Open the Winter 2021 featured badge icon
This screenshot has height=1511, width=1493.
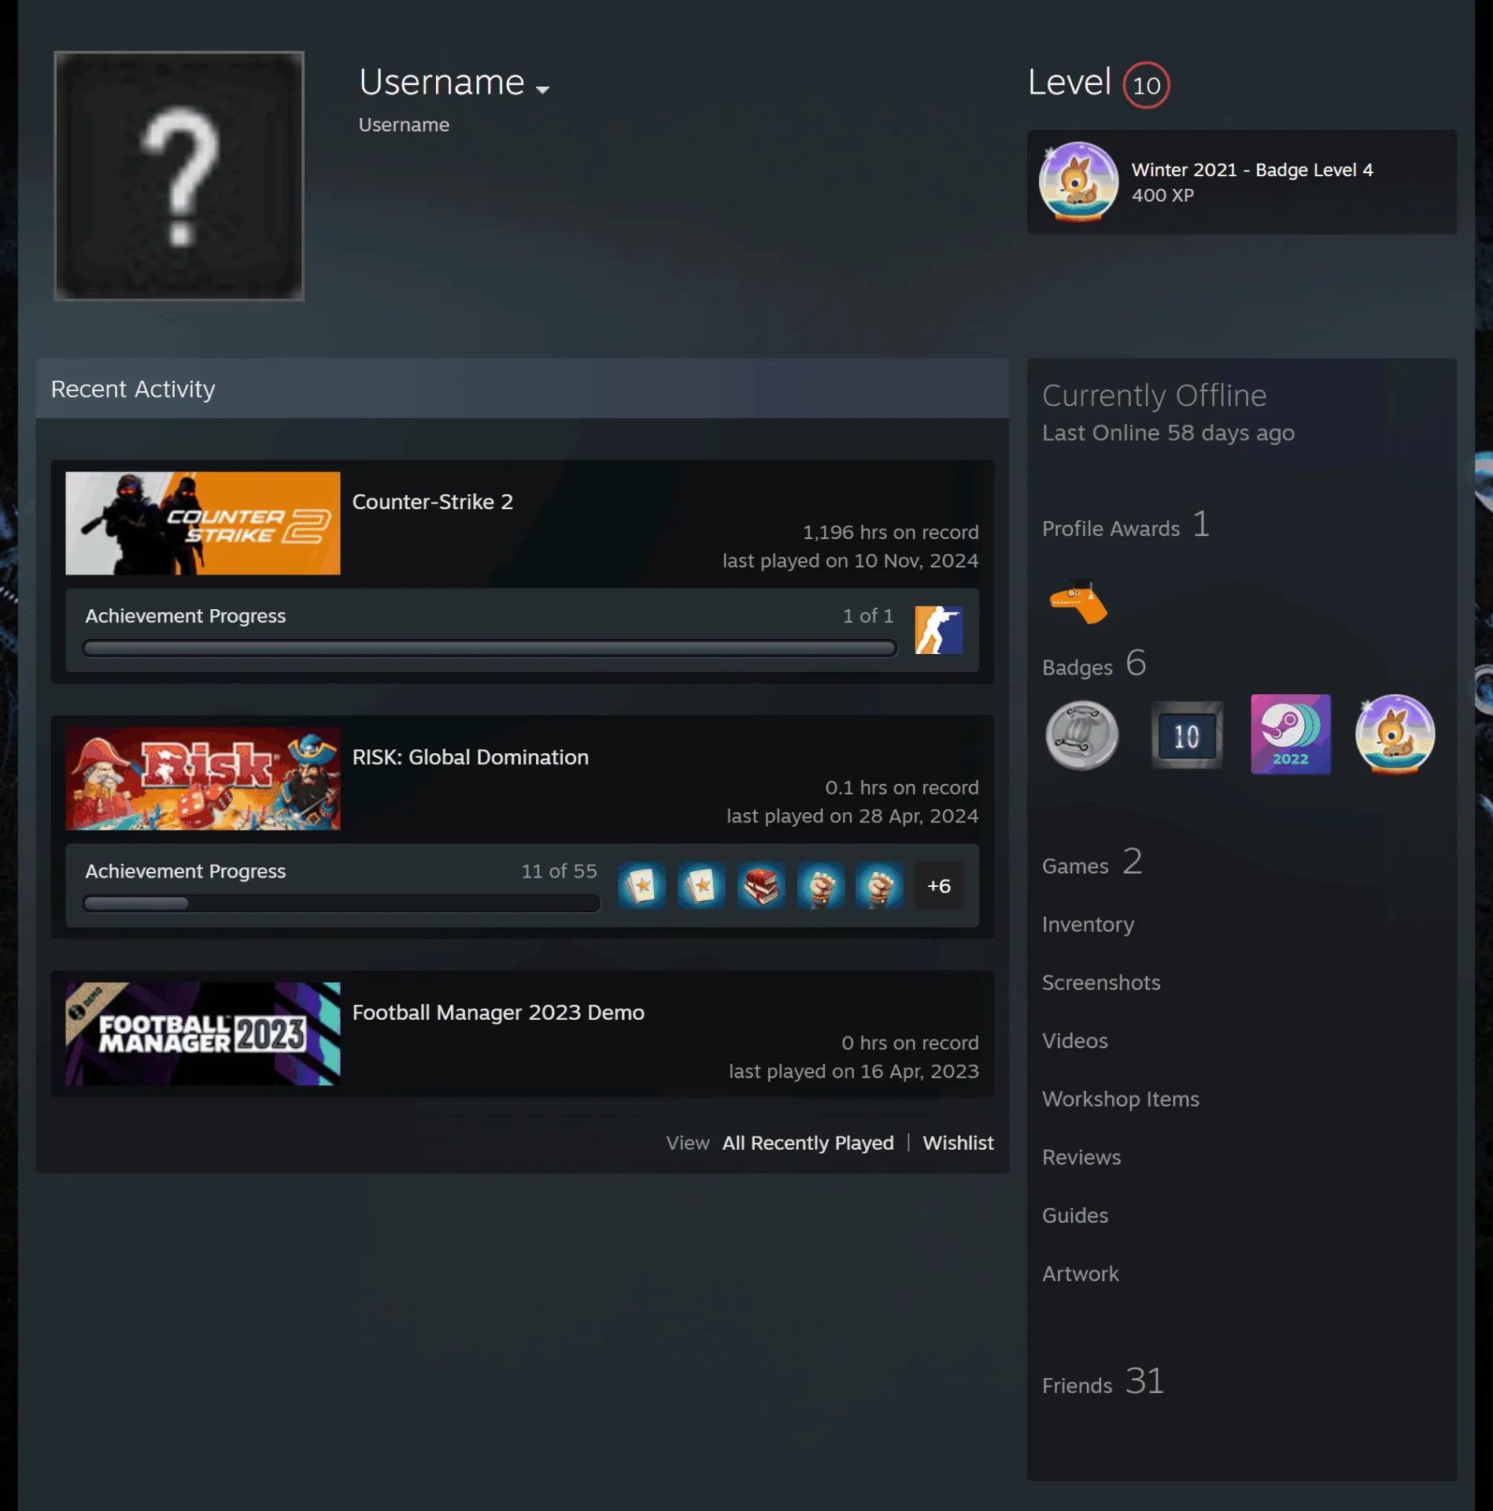pyautogui.click(x=1078, y=182)
